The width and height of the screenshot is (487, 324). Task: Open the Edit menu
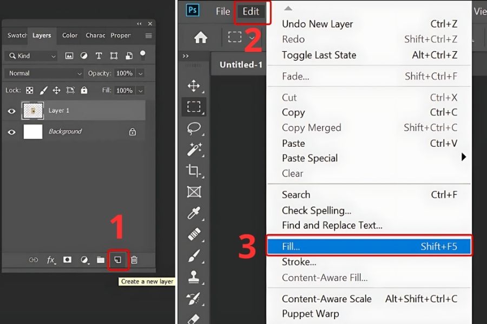point(251,11)
